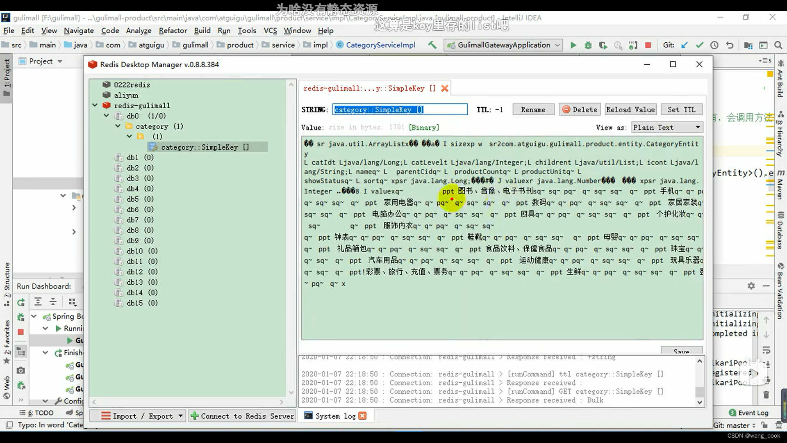The height and width of the screenshot is (443, 787).
Task: Open the Build menu
Action: (x=202, y=30)
